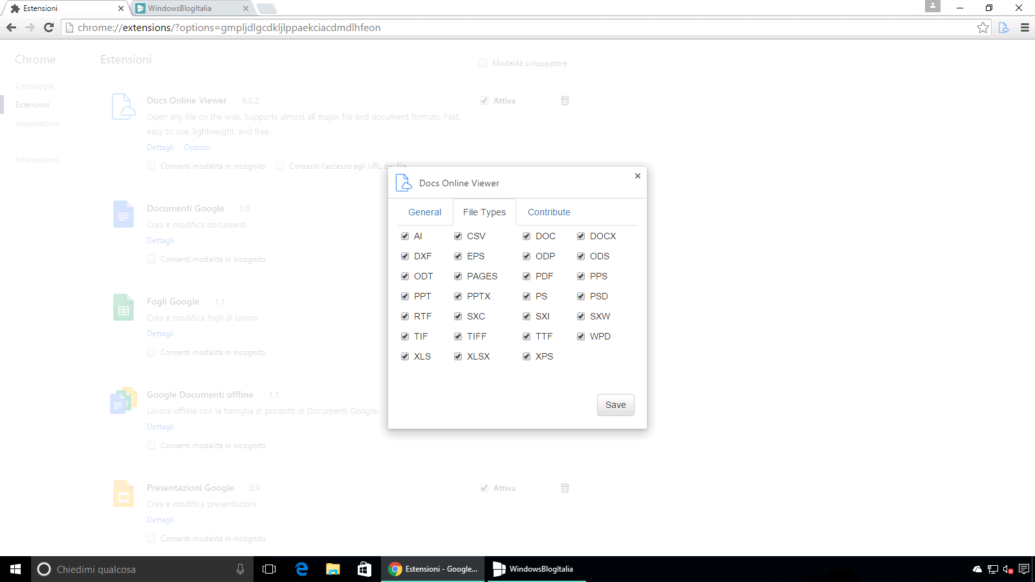Open a new browser tab

(x=266, y=8)
